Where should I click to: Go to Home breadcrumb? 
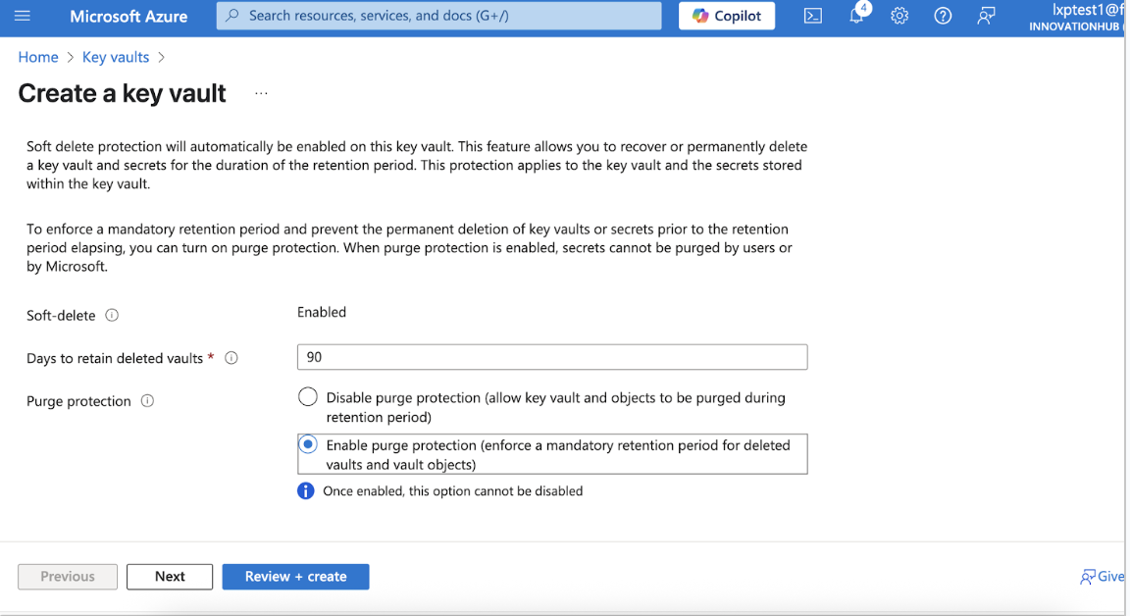[38, 57]
